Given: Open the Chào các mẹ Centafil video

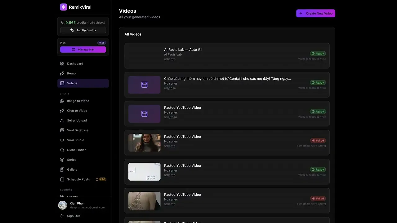Looking at the screenshot, I should click(227, 85).
